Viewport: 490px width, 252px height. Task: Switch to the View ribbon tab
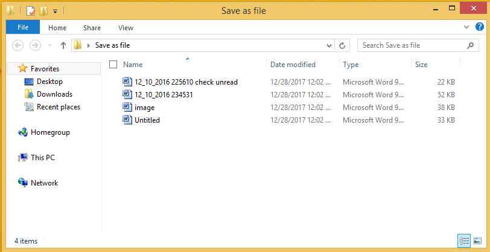coord(126,27)
